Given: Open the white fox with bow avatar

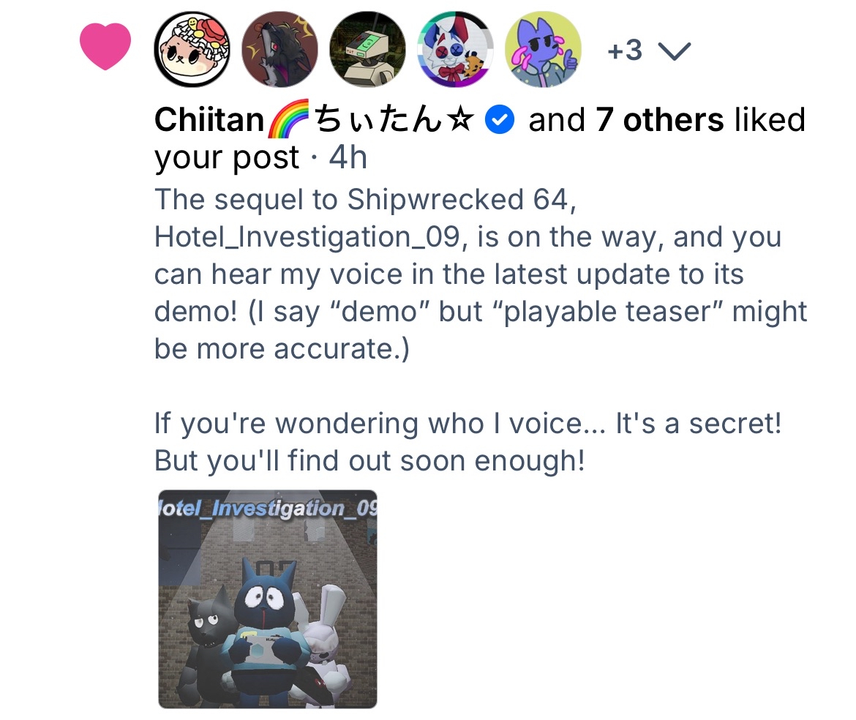Looking at the screenshot, I should (455, 49).
